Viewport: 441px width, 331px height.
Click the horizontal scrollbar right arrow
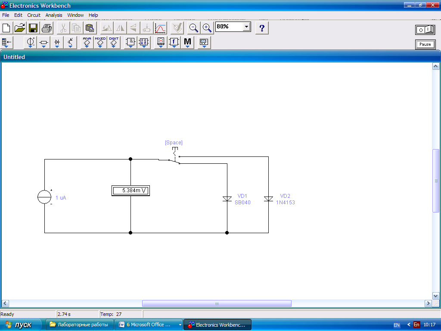click(428, 303)
